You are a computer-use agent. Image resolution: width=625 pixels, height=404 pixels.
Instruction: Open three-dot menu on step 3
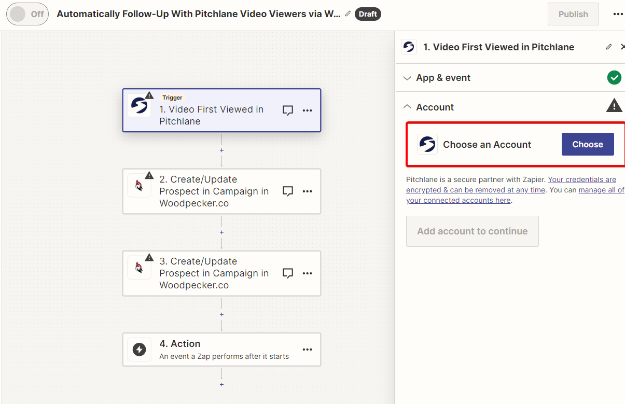point(308,273)
